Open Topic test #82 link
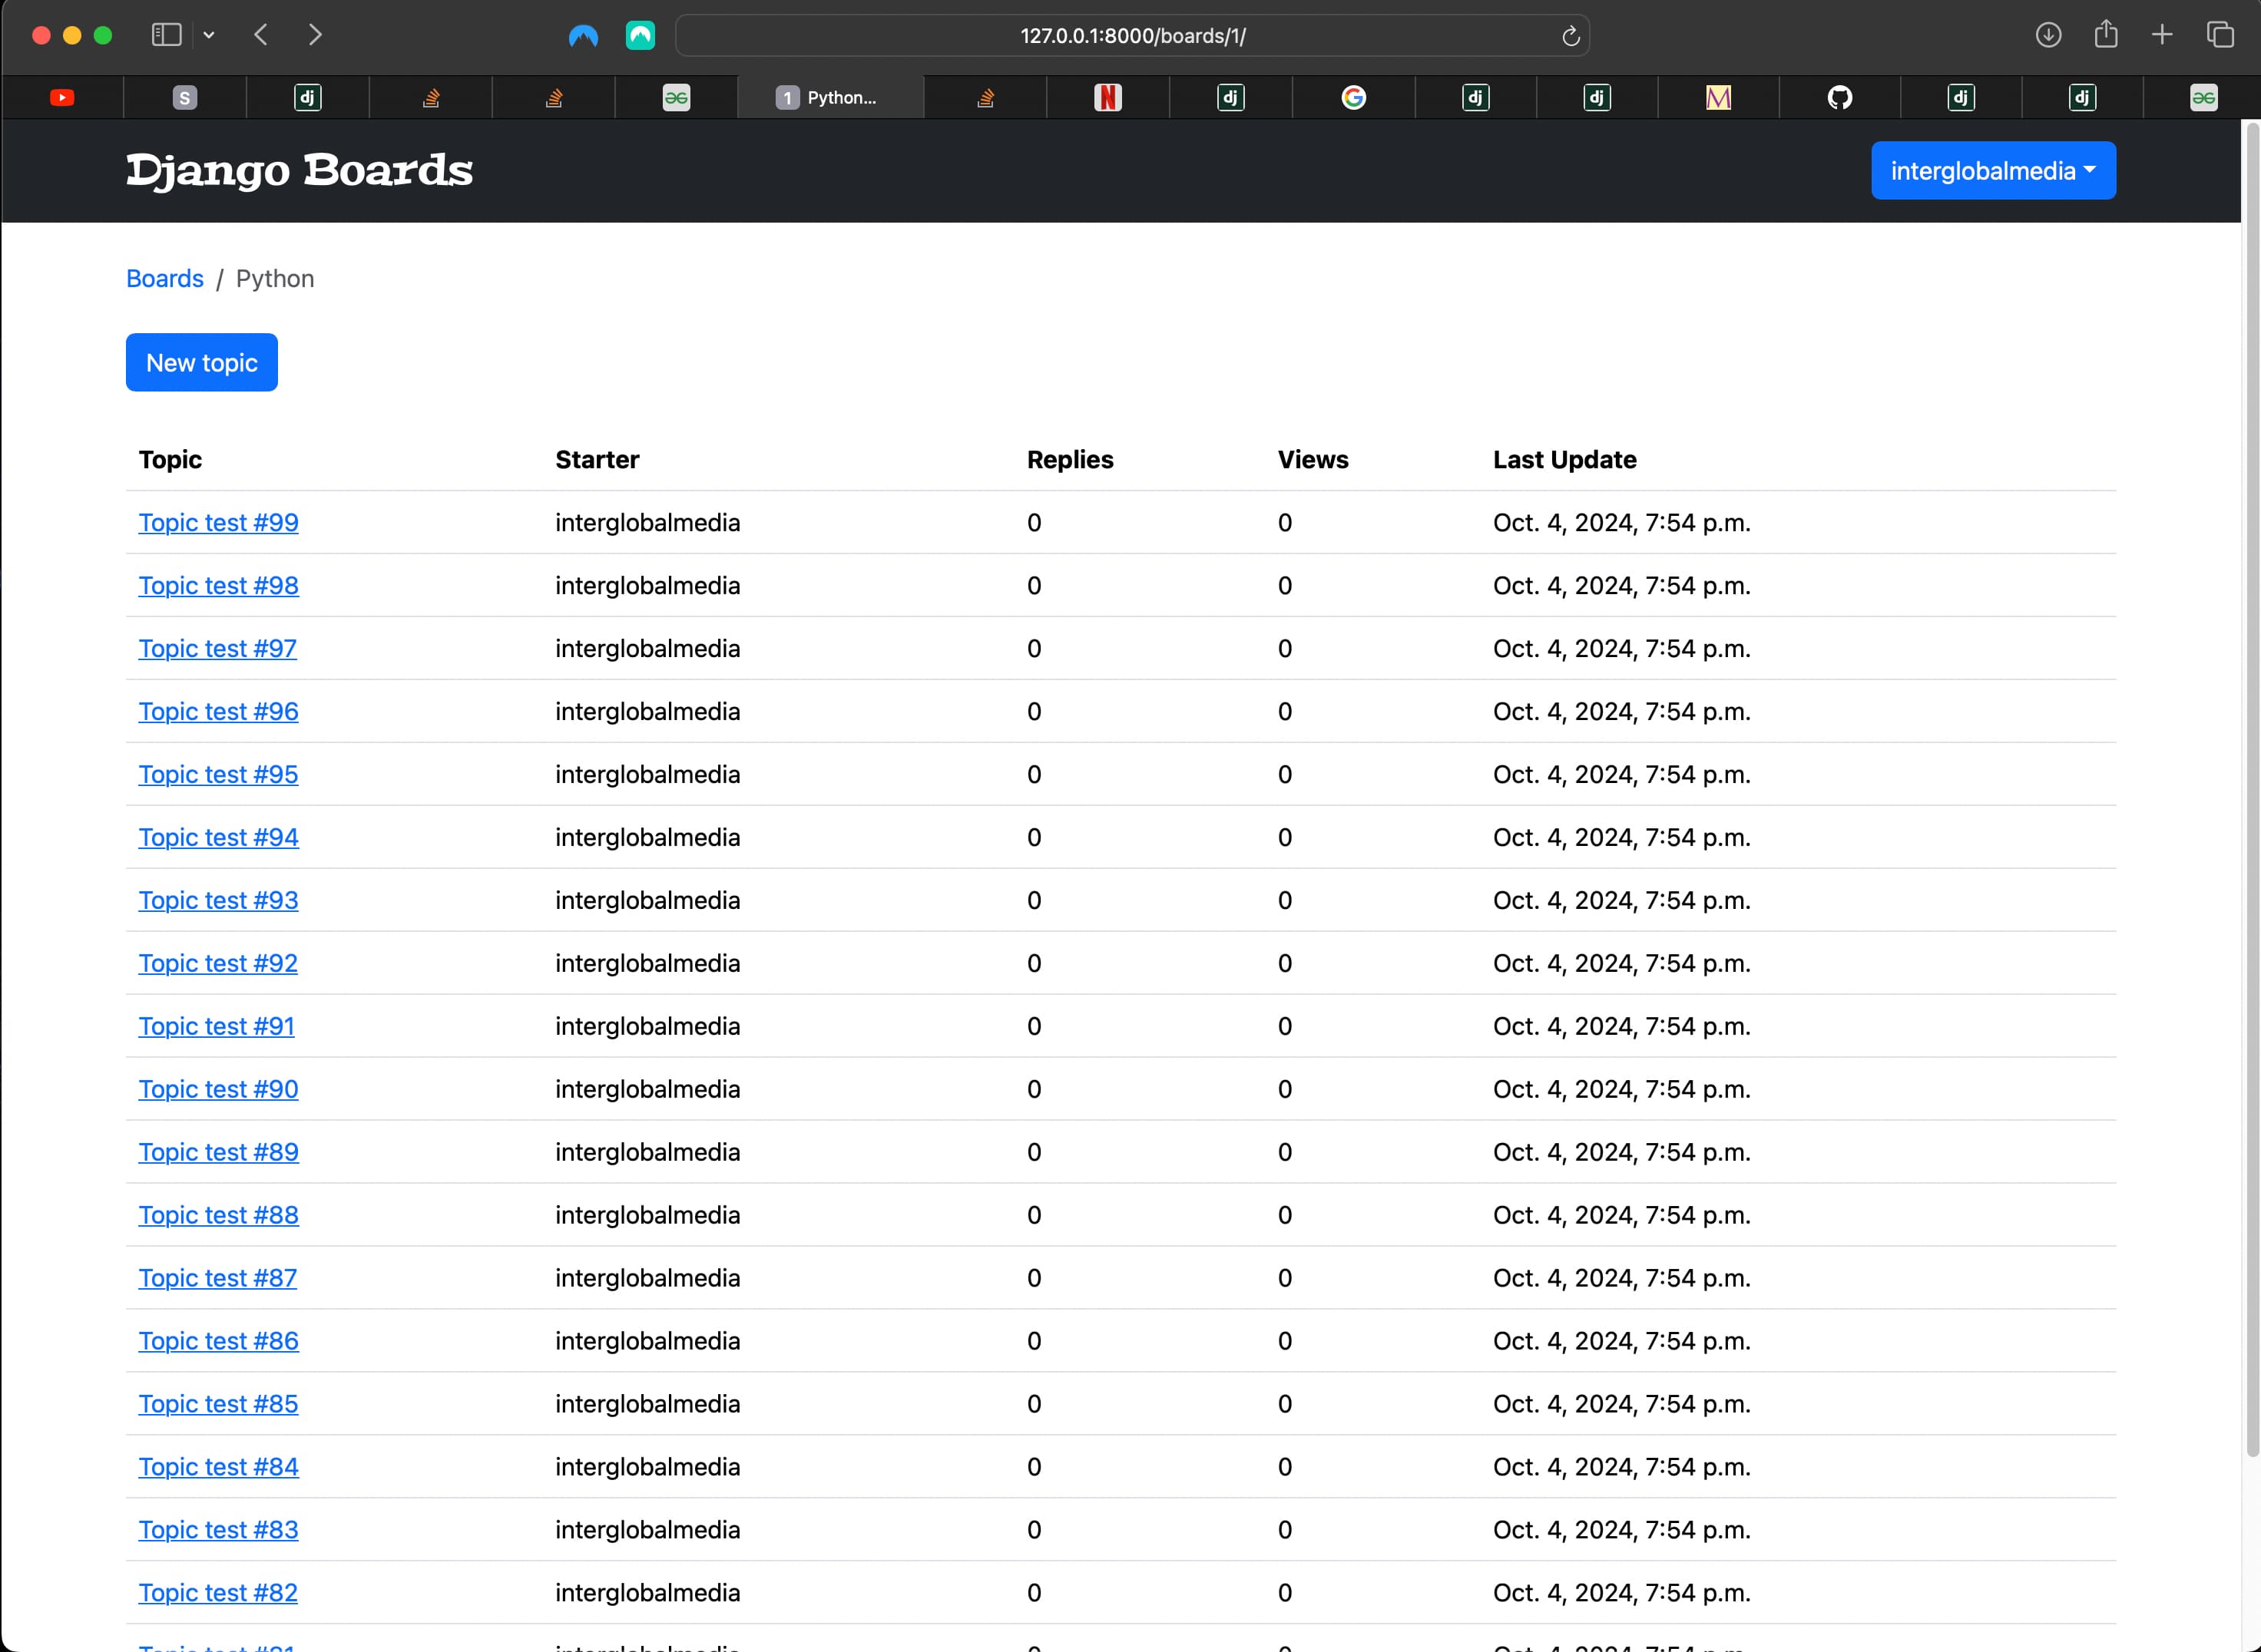 point(218,1594)
